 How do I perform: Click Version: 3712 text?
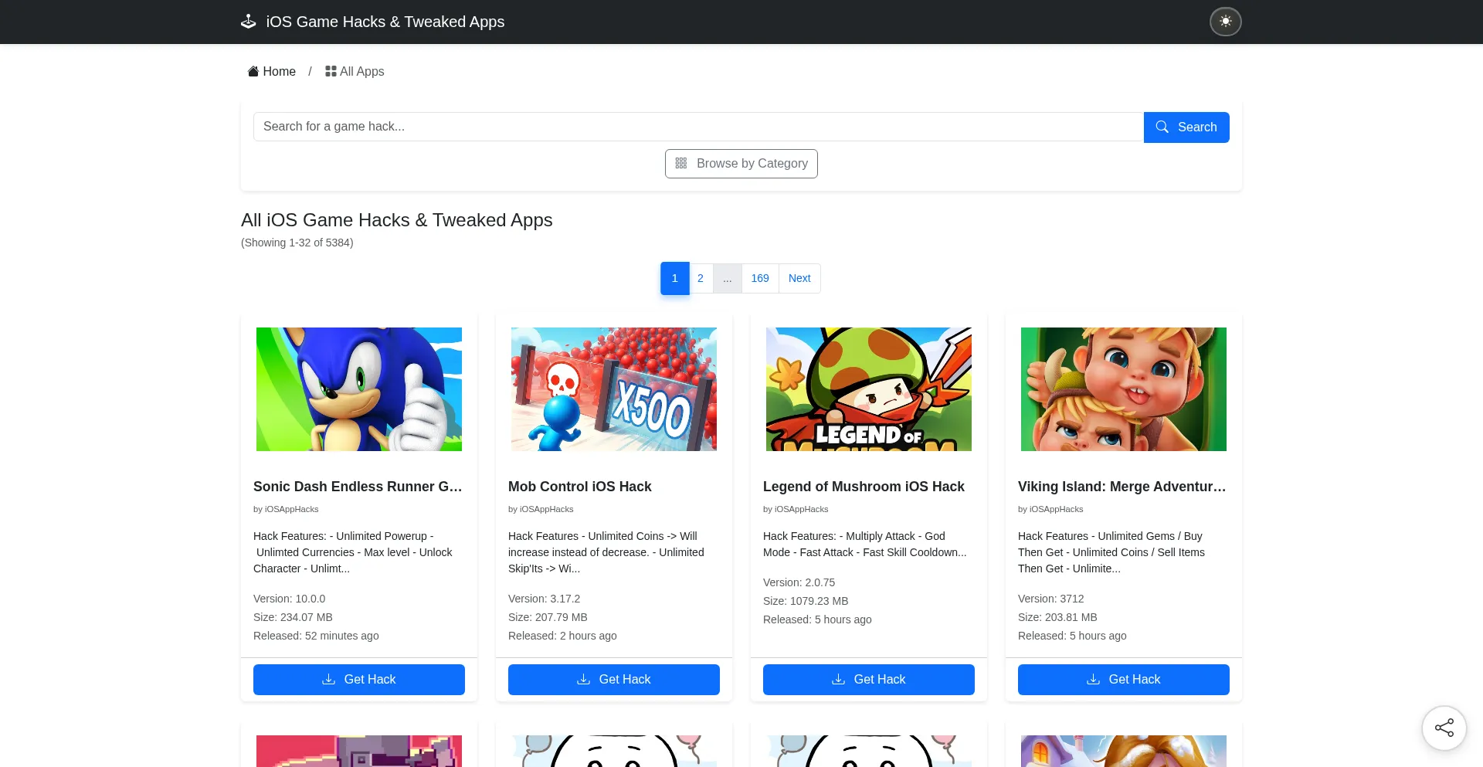(1051, 599)
